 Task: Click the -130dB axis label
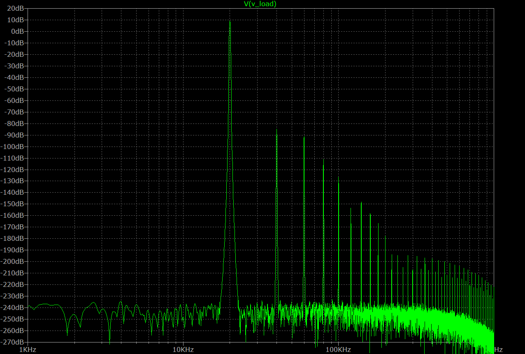[x=13, y=181]
